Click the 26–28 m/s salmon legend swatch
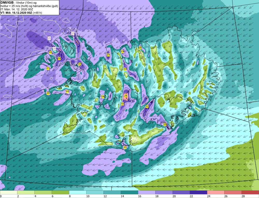259x198 pixels. [233, 193]
